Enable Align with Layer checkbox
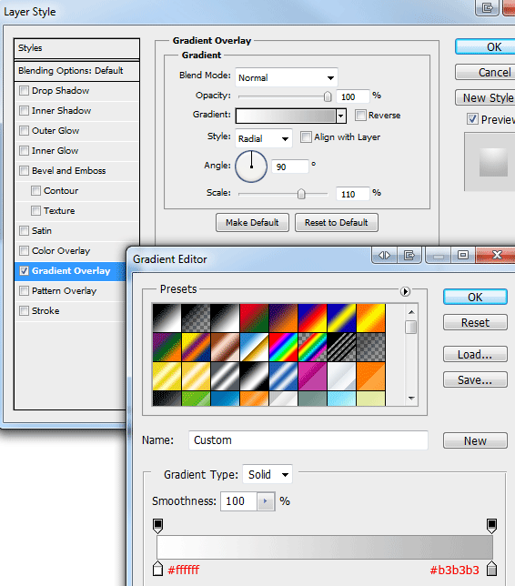Image resolution: width=515 pixels, height=586 pixels. 306,137
